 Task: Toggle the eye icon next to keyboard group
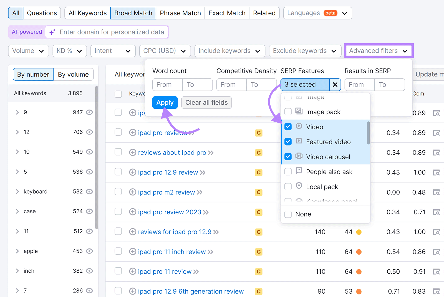pos(89,191)
